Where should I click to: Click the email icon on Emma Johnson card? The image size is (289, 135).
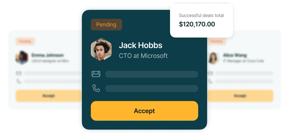click(x=19, y=73)
